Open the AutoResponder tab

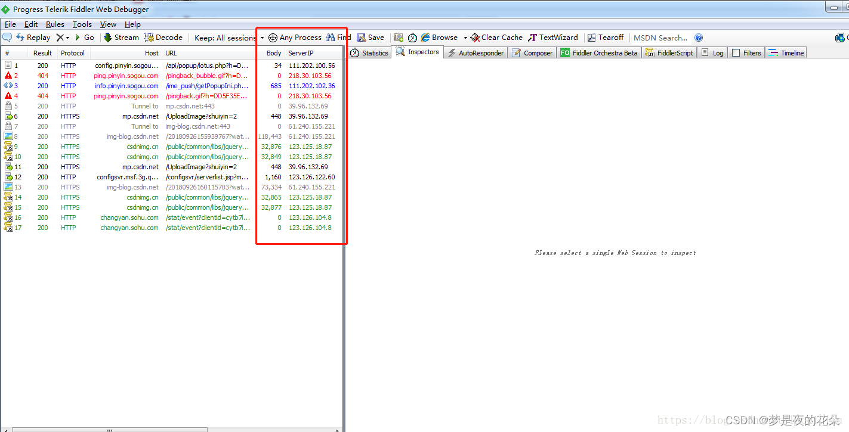click(x=476, y=53)
